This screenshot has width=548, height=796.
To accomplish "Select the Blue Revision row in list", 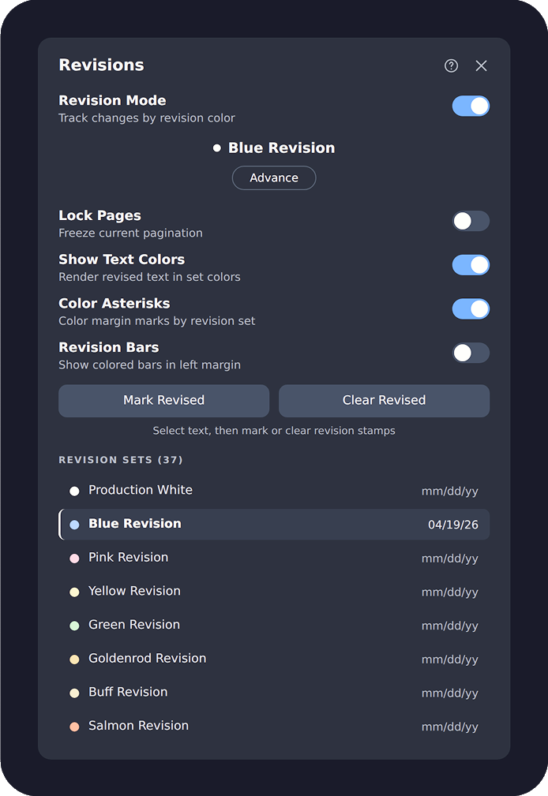I will (274, 525).
